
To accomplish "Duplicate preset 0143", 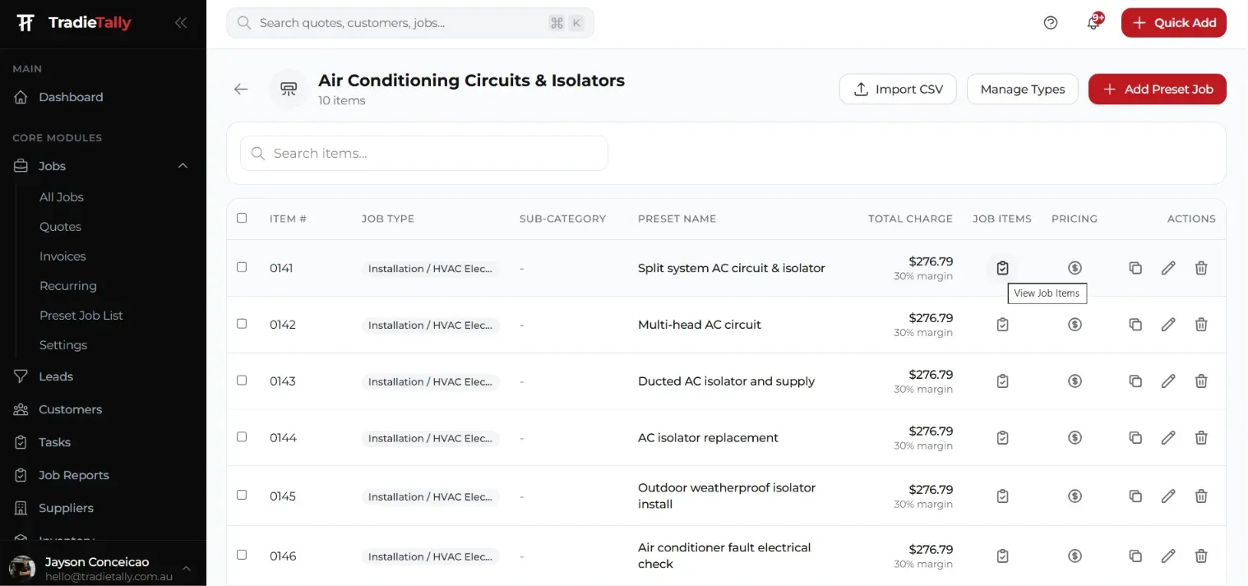I will pyautogui.click(x=1135, y=381).
